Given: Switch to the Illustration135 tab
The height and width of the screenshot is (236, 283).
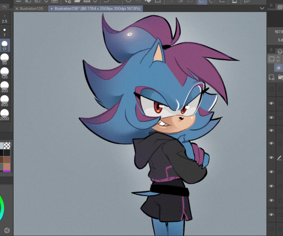Looking at the screenshot, I should [31, 9].
